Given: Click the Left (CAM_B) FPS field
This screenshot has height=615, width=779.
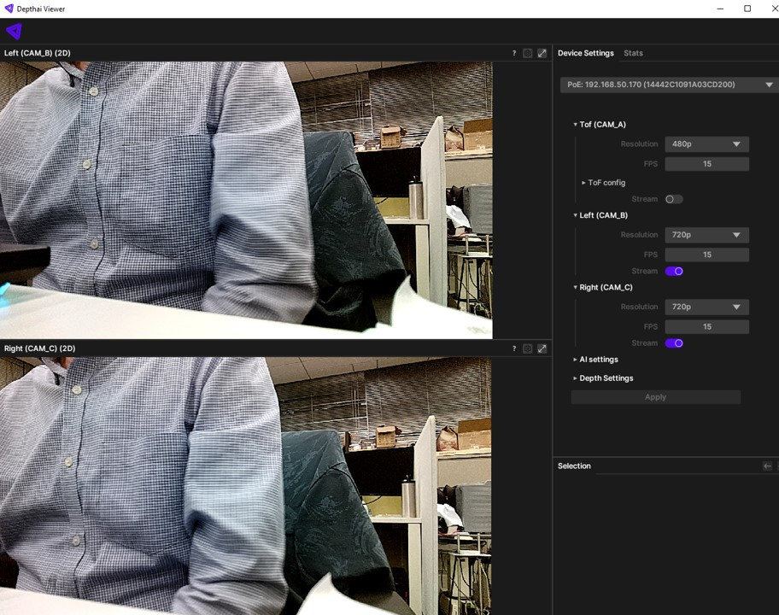Looking at the screenshot, I should (x=706, y=255).
